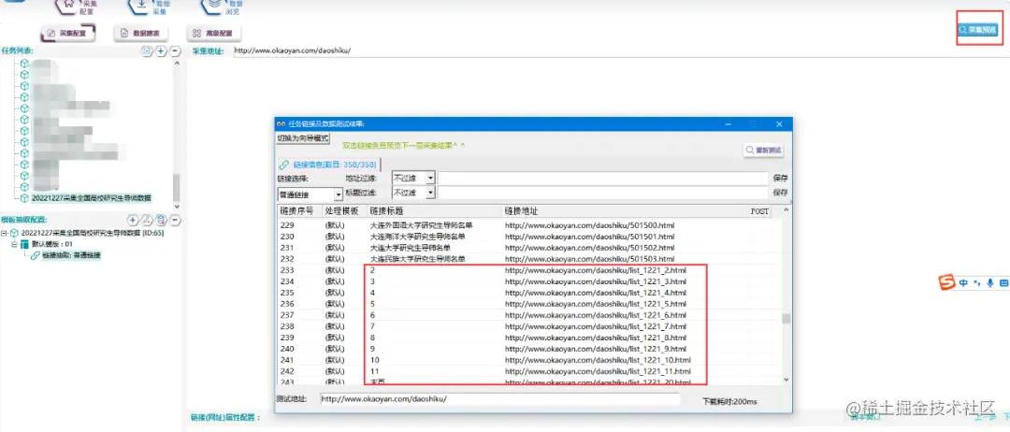Click the plus icon beside 模板抽取配置

click(133, 220)
